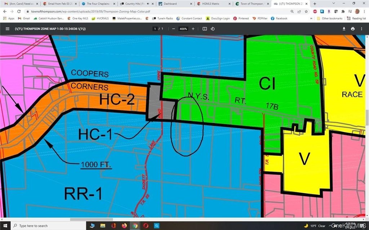The image size is (369, 230).
Task: Open the PDF viewer more actions menu
Action: click(361, 29)
